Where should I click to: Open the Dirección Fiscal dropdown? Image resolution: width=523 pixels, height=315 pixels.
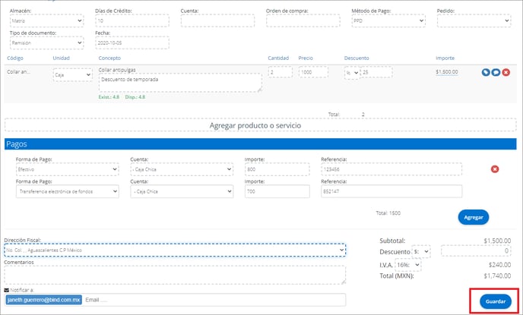pos(175,250)
